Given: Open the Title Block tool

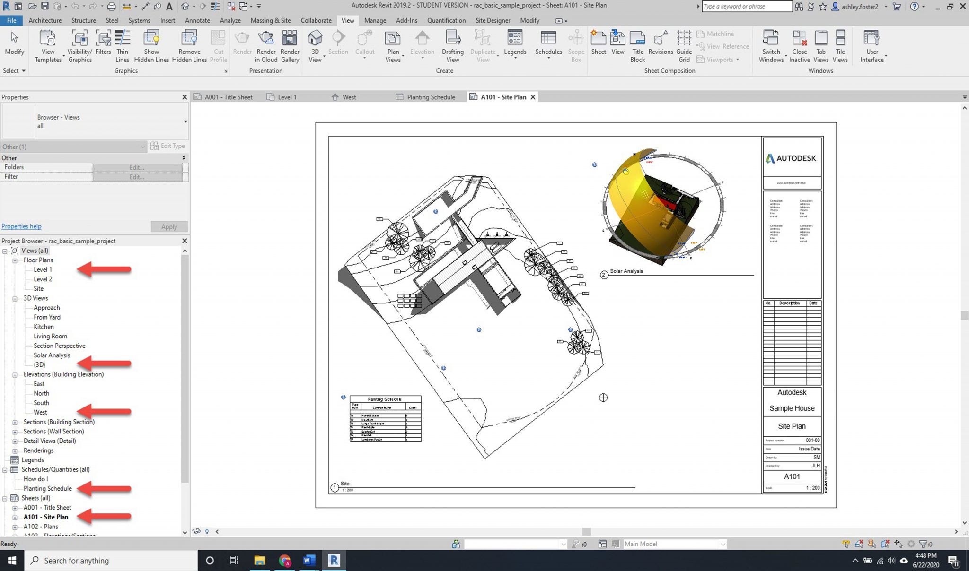Looking at the screenshot, I should tap(637, 45).
